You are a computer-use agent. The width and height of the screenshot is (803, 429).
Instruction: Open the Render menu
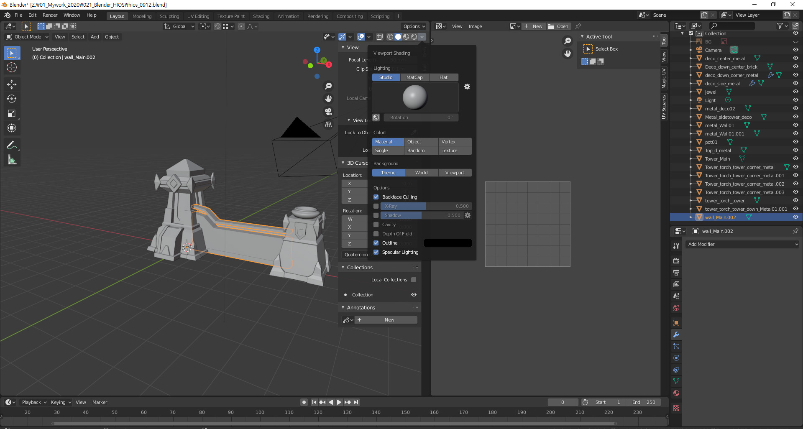pos(50,15)
